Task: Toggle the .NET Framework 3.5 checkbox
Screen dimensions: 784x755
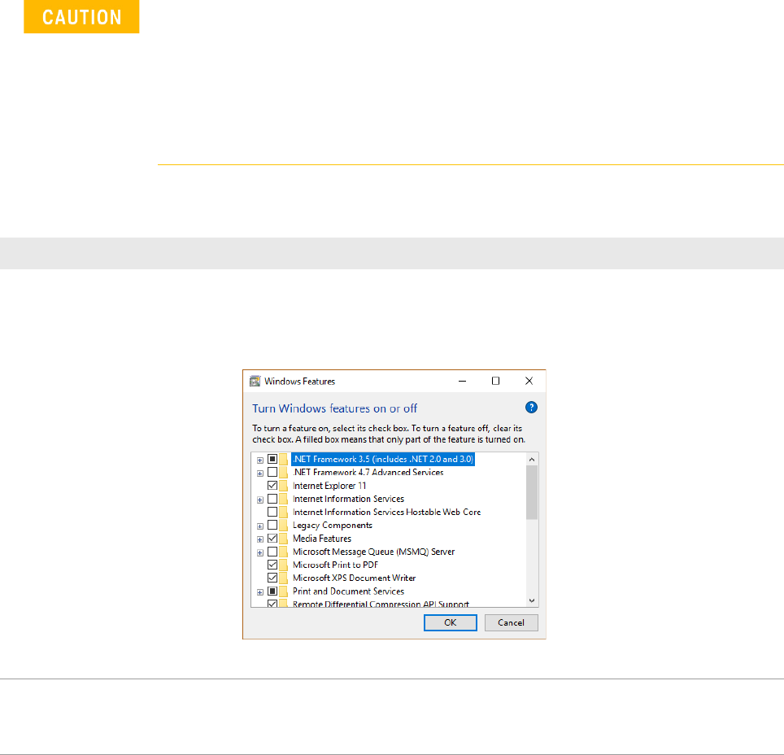Action: pyautogui.click(x=272, y=459)
